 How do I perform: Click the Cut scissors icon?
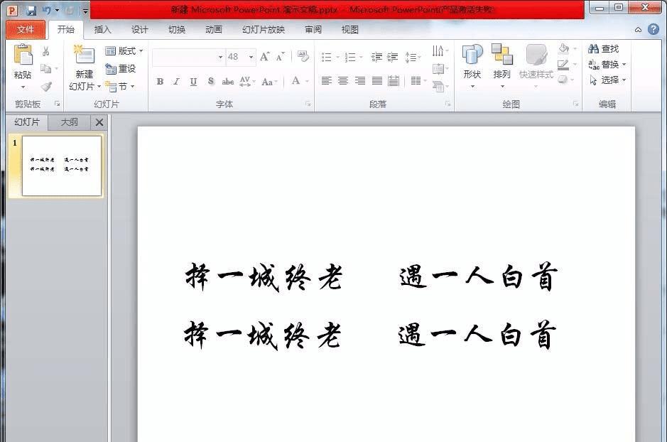point(45,51)
